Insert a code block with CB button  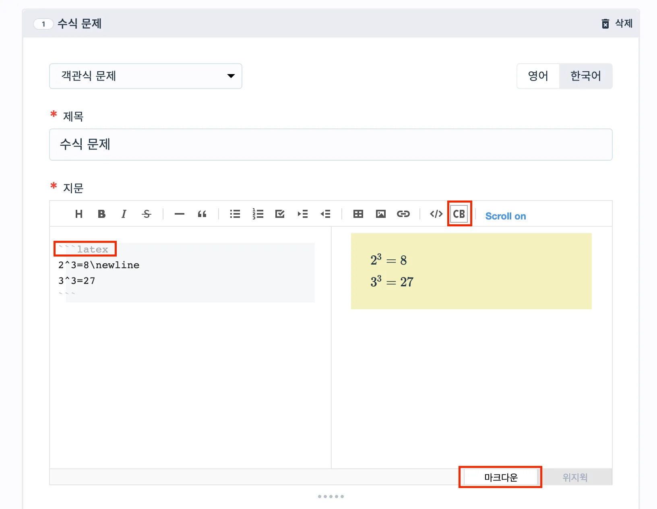(459, 214)
